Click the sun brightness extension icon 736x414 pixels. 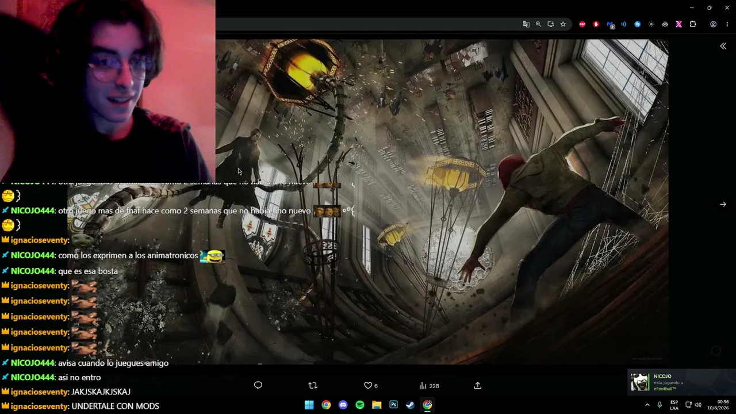click(x=651, y=24)
